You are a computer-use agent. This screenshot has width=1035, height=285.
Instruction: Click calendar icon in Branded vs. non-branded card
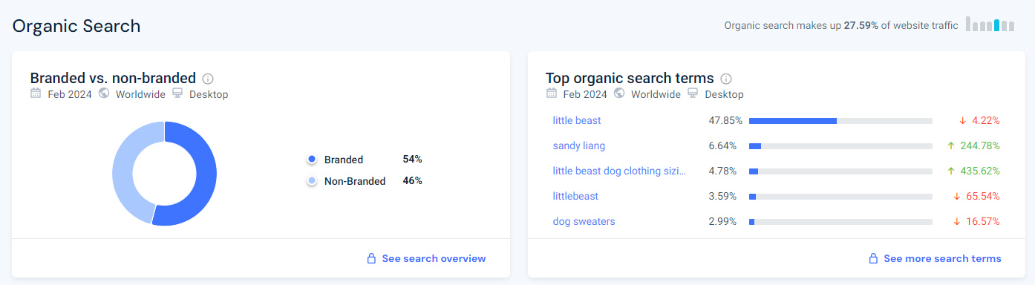click(36, 94)
